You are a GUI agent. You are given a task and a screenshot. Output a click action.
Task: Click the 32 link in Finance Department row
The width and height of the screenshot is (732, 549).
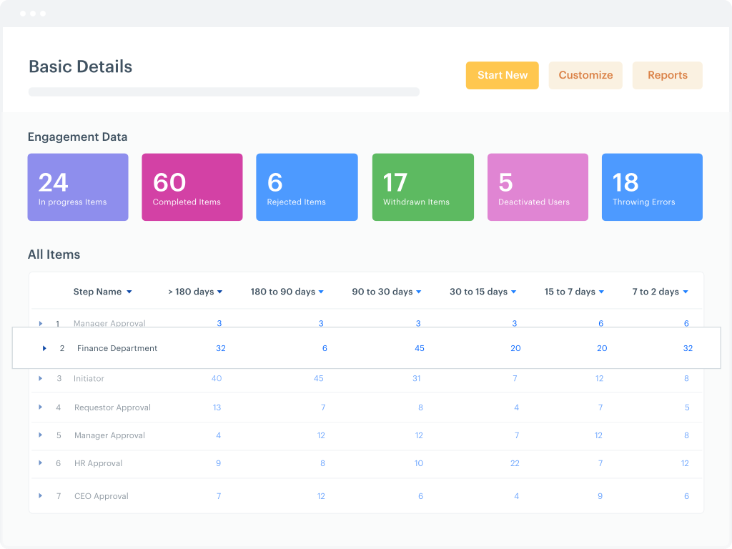click(221, 348)
